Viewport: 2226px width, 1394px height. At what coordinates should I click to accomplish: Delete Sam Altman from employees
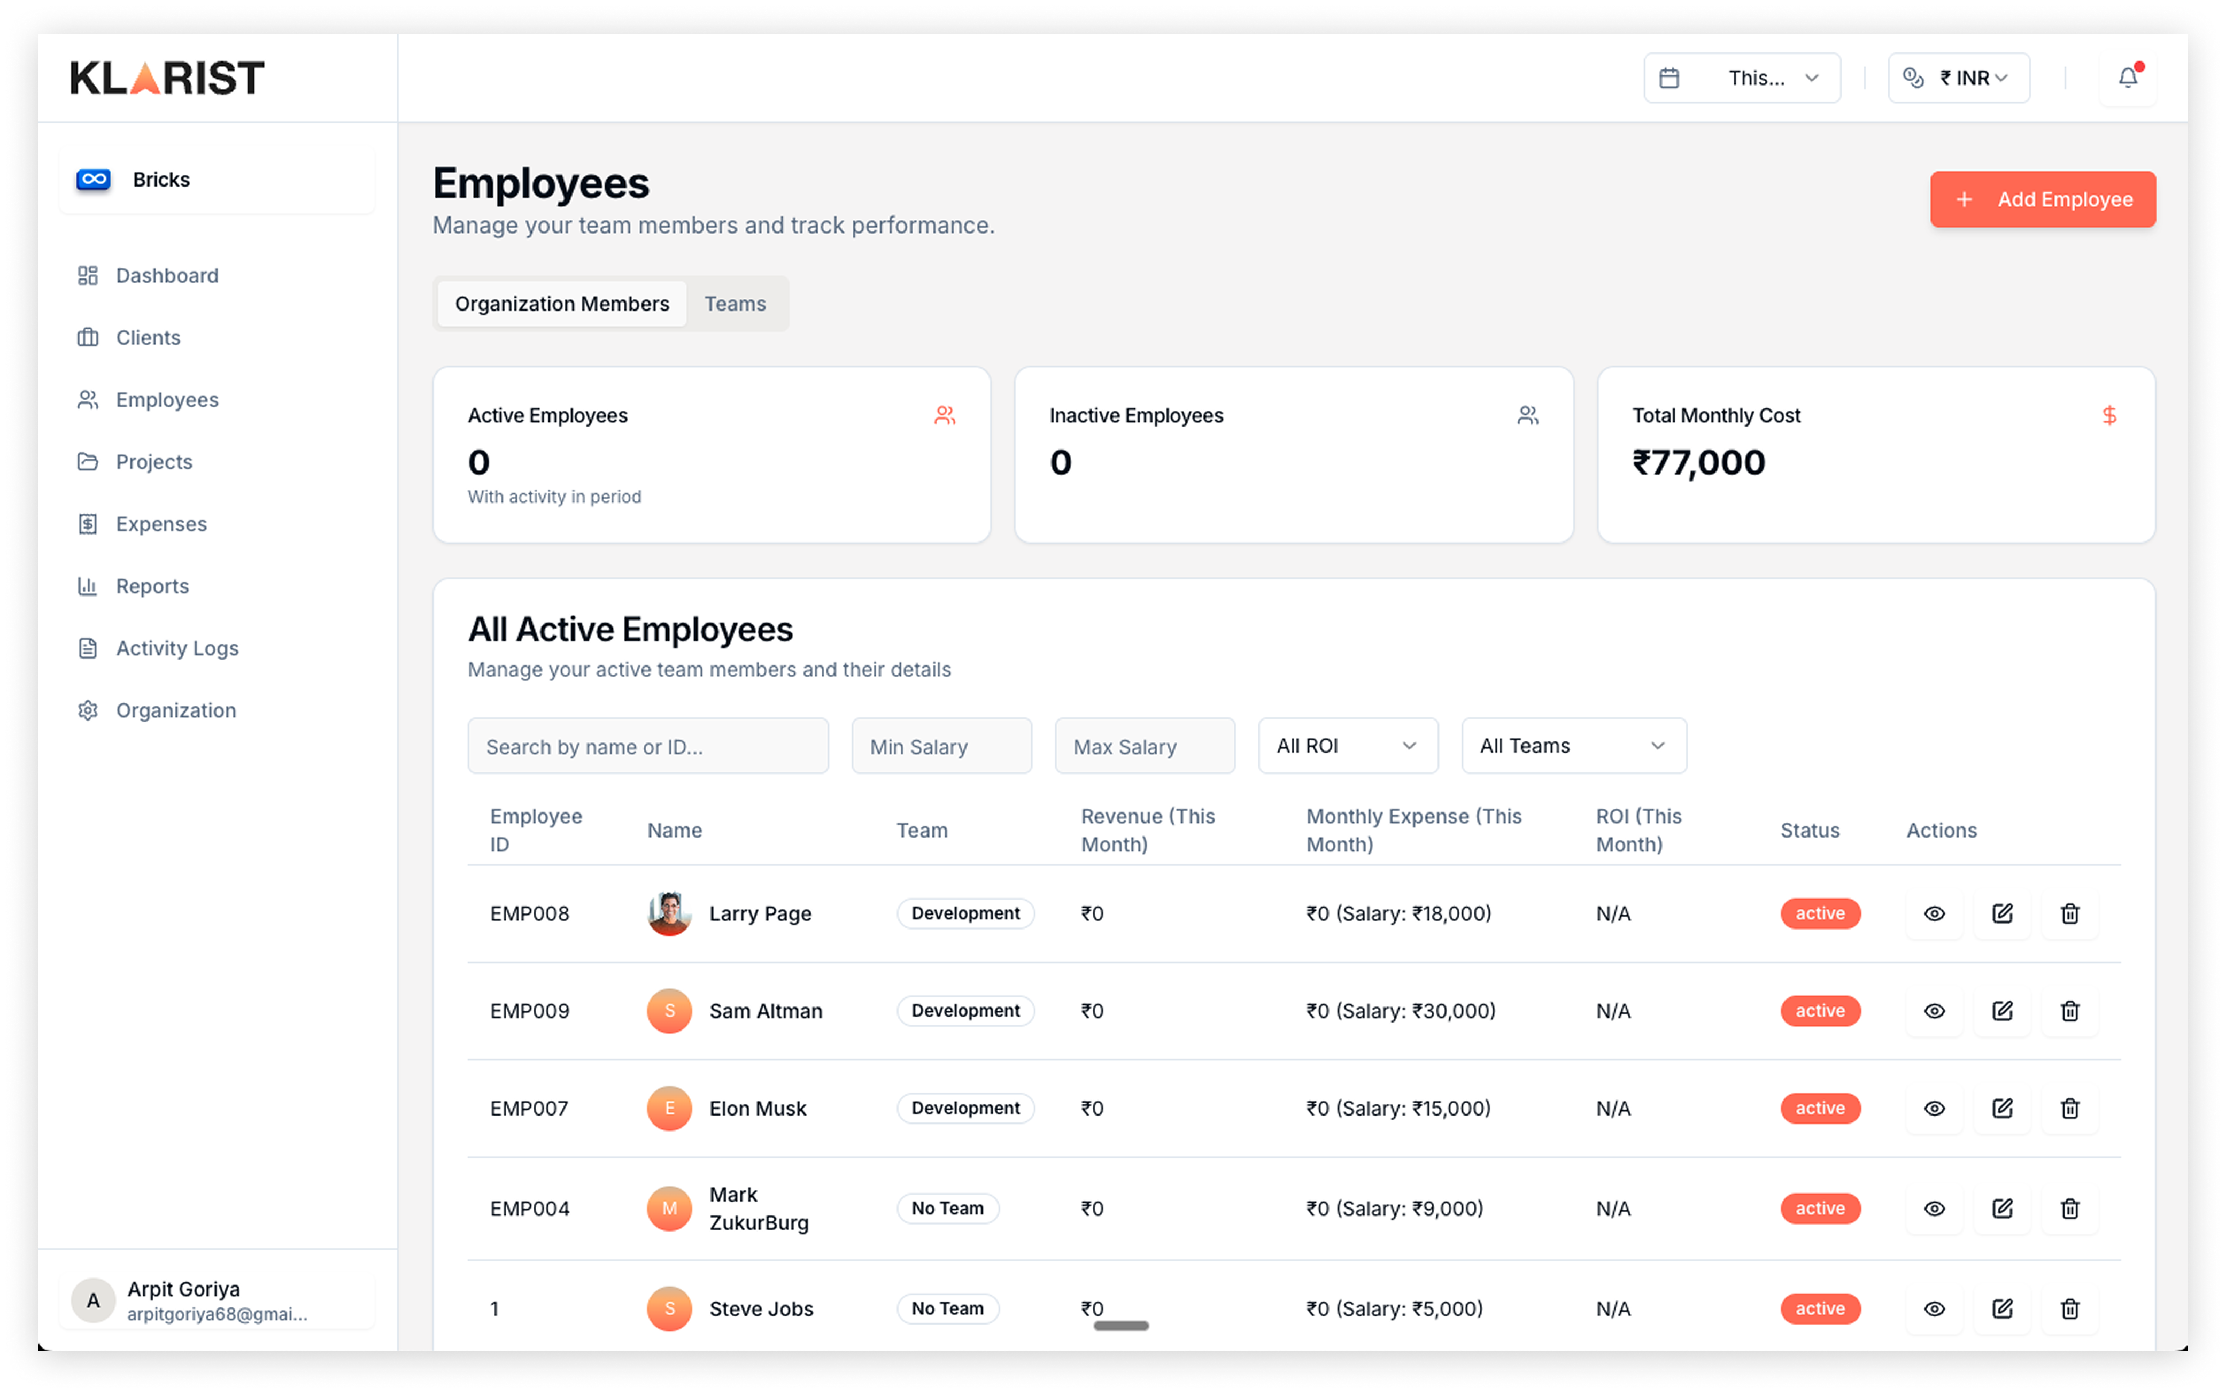pos(2069,1011)
